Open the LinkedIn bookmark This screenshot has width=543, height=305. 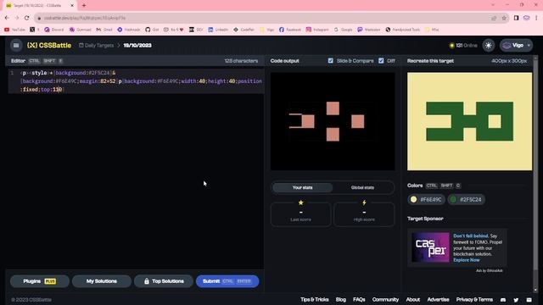(218, 30)
